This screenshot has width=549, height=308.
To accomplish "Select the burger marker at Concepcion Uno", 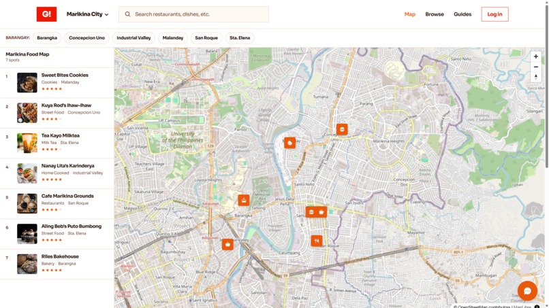I will pos(342,129).
